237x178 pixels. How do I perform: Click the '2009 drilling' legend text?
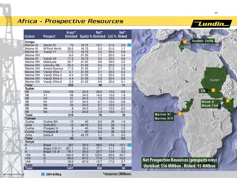click(x=54, y=174)
